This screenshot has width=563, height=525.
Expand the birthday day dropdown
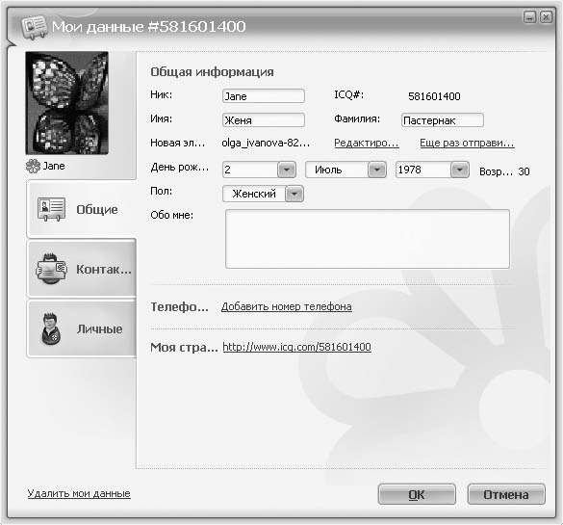point(287,170)
